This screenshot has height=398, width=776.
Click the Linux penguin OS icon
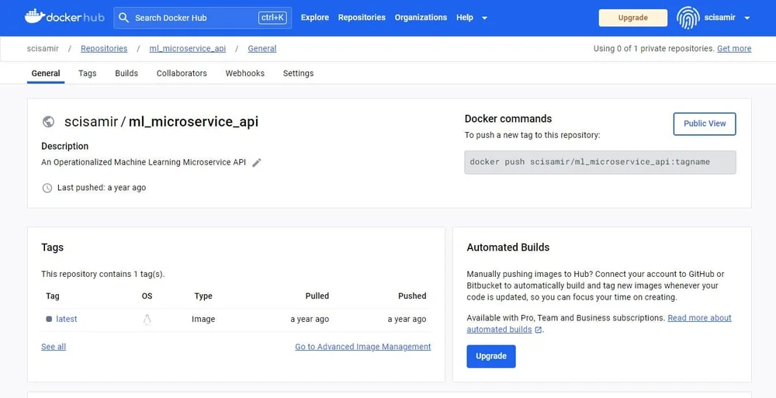point(147,320)
